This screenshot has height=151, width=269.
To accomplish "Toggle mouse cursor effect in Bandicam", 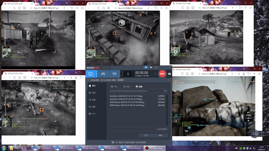I will (x=122, y=72).
